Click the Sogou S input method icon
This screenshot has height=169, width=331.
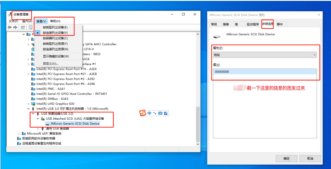coord(143,113)
